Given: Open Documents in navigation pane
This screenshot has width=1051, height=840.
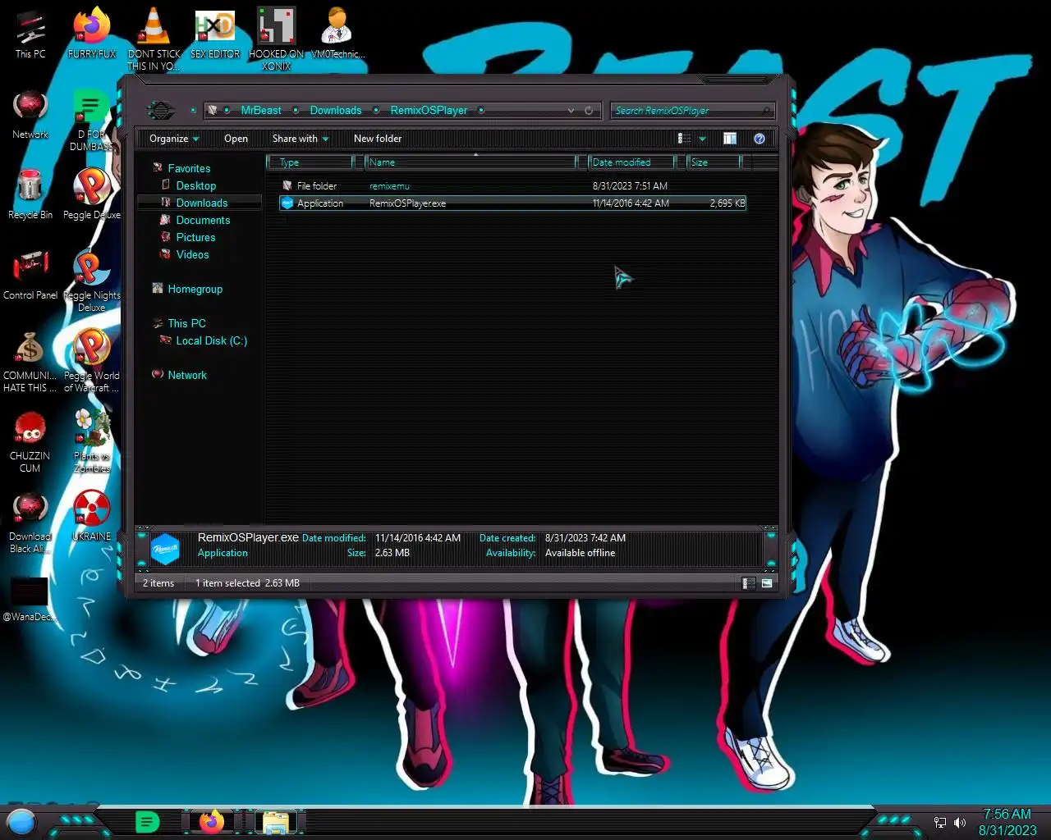Looking at the screenshot, I should (203, 220).
